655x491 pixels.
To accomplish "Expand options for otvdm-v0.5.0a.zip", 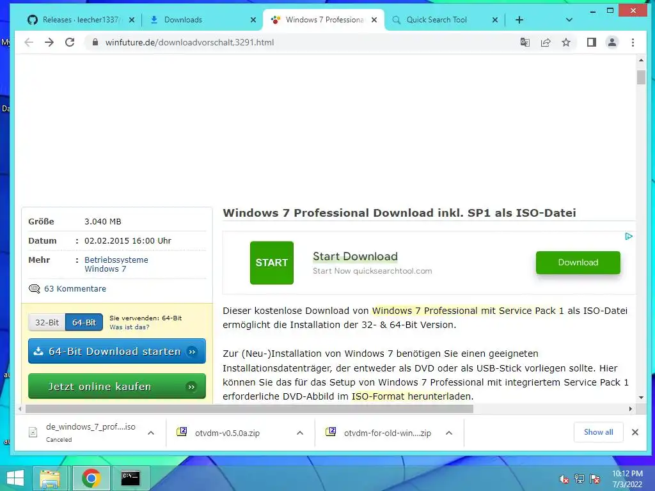I will 300,433.
